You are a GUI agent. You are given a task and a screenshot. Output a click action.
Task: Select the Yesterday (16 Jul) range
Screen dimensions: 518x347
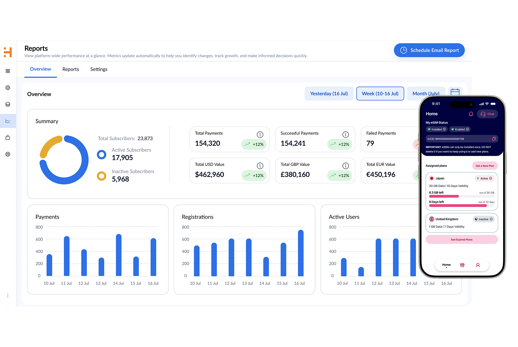click(329, 94)
